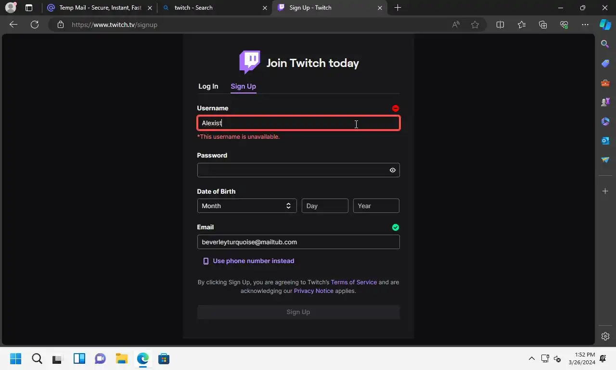The width and height of the screenshot is (616, 370).
Task: Click the Username input field
Action: (298, 123)
